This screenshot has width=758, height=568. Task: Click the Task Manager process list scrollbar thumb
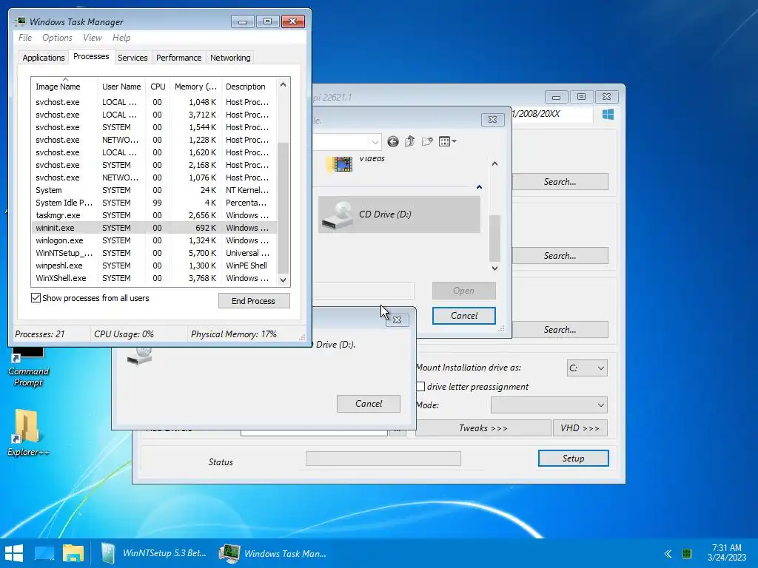[284, 208]
